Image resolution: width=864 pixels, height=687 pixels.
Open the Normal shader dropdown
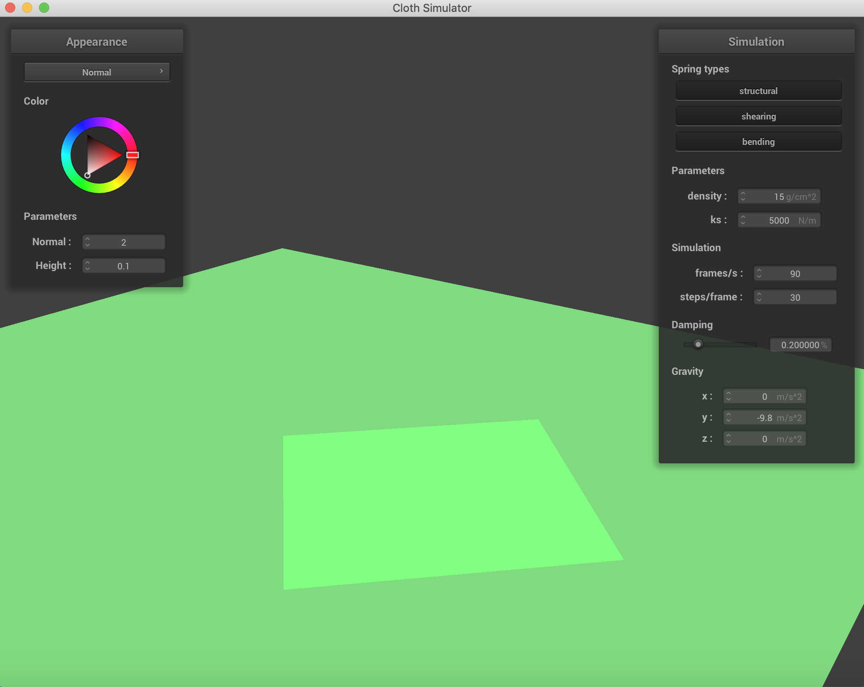coord(97,72)
